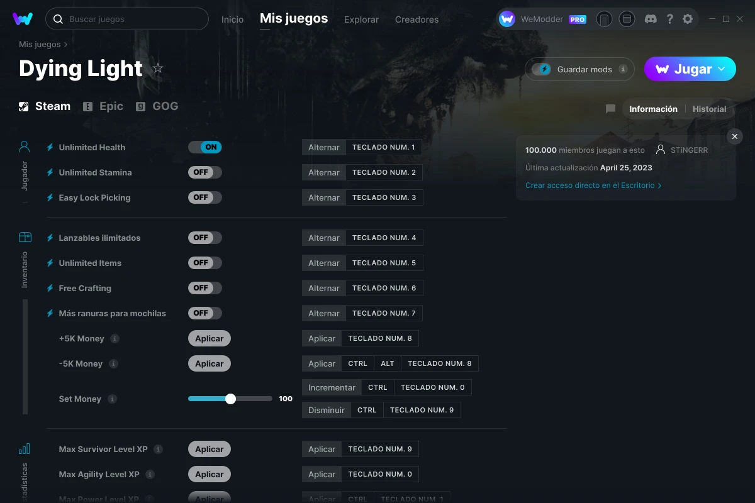Open Crear acceso directo en el Escritorio
The image size is (755, 503).
[x=593, y=185]
